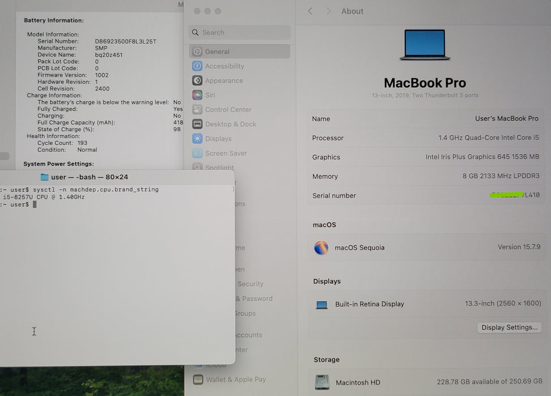Open Displays settings icon in sidebar

197,139
